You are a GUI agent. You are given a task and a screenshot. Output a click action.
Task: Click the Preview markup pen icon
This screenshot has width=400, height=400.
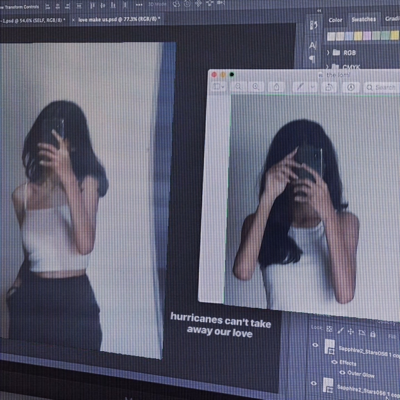click(301, 87)
